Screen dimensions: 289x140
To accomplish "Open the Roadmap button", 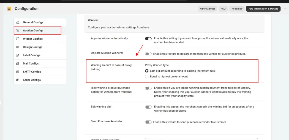I will click(x=237, y=9).
